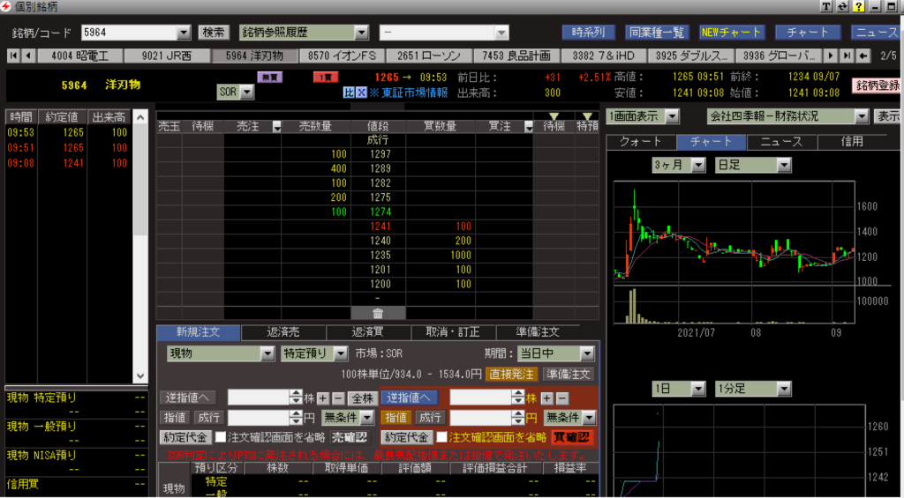
Task: Open the クォート tab in right panel
Action: click(x=641, y=141)
